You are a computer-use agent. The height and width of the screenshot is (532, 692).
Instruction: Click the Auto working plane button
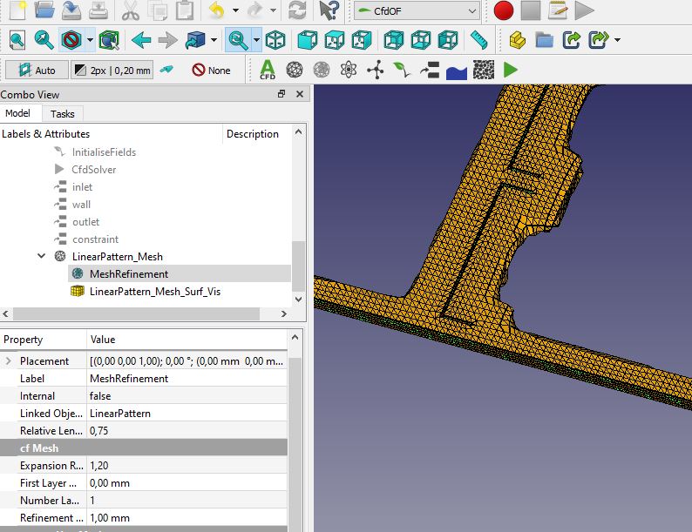(35, 70)
